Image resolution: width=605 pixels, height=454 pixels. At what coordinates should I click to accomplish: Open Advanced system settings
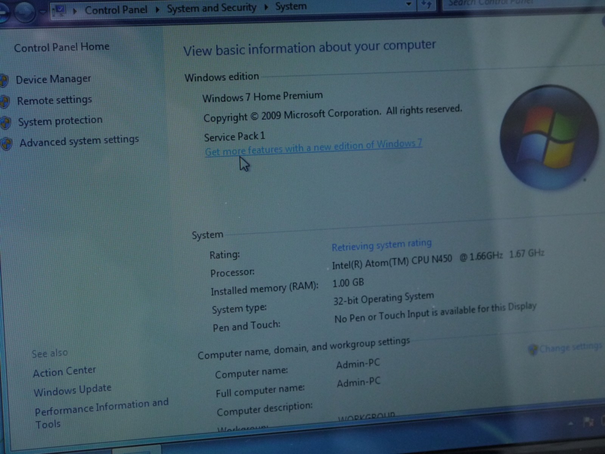(79, 141)
